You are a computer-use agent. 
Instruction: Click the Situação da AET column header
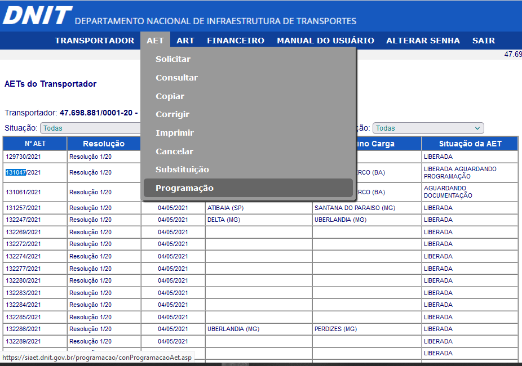pos(470,144)
